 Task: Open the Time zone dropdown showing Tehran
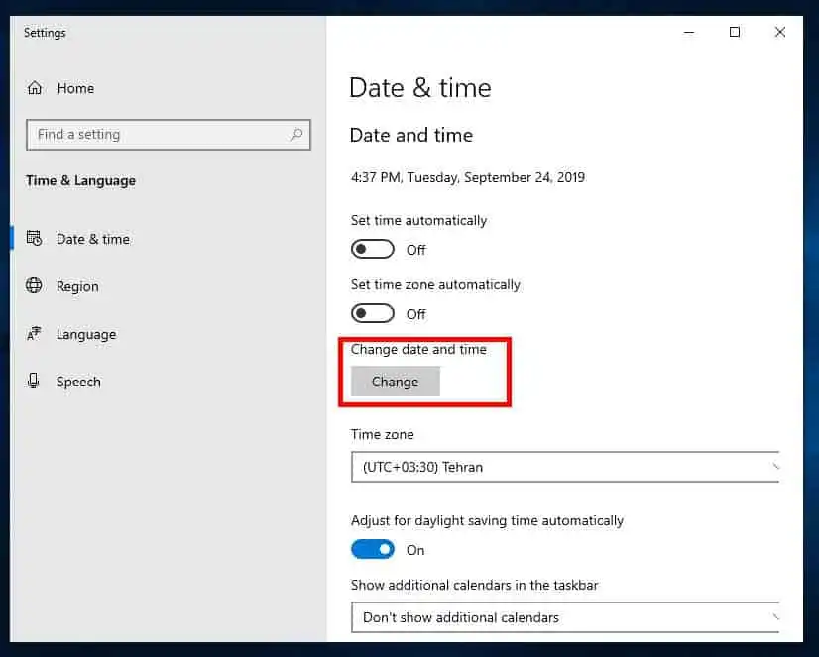click(x=565, y=467)
